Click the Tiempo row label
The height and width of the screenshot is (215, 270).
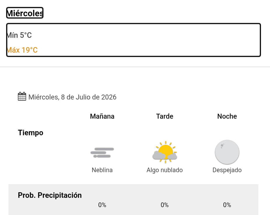31,133
